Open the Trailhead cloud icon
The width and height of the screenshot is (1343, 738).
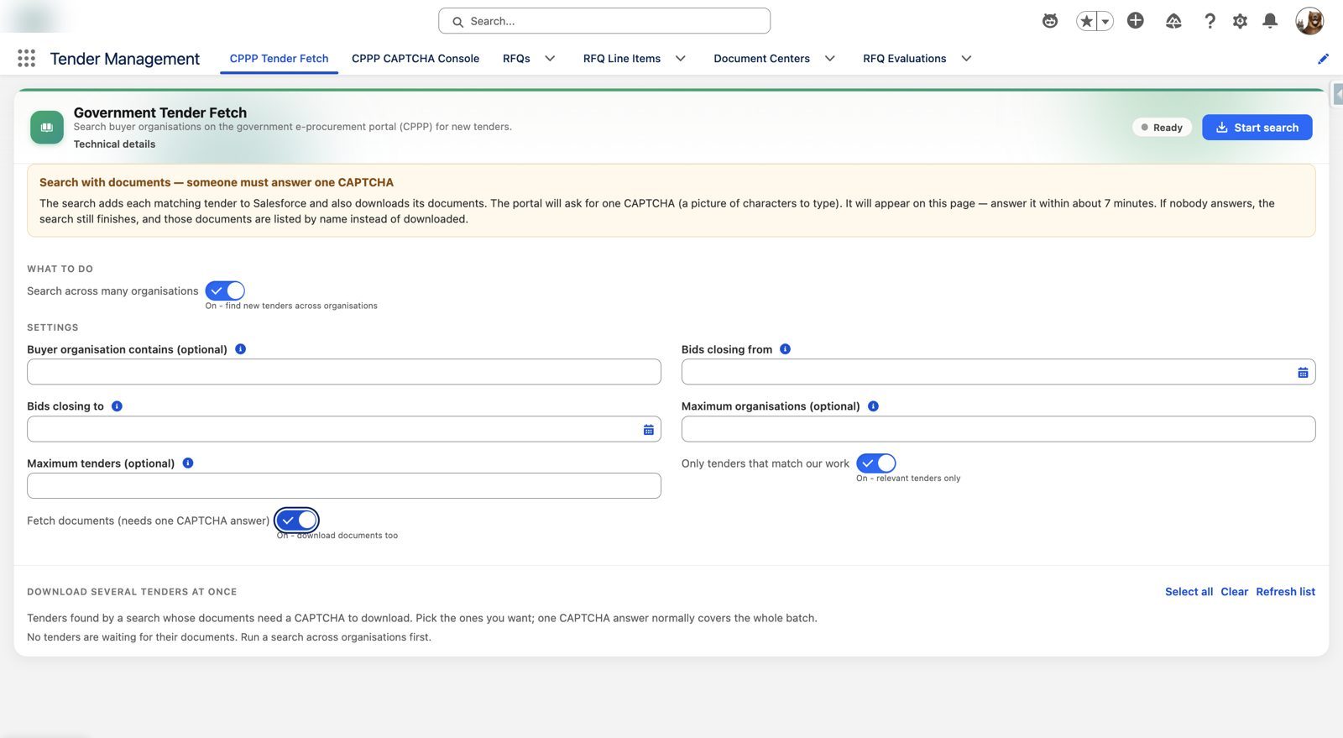[x=1173, y=21]
